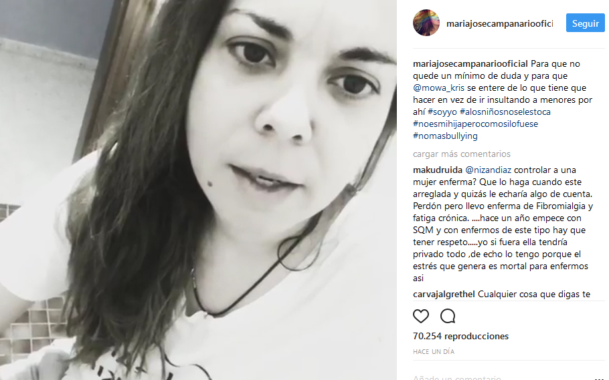Open carvajalgrethel commenter profile
The height and width of the screenshot is (380, 609).
[444, 295]
